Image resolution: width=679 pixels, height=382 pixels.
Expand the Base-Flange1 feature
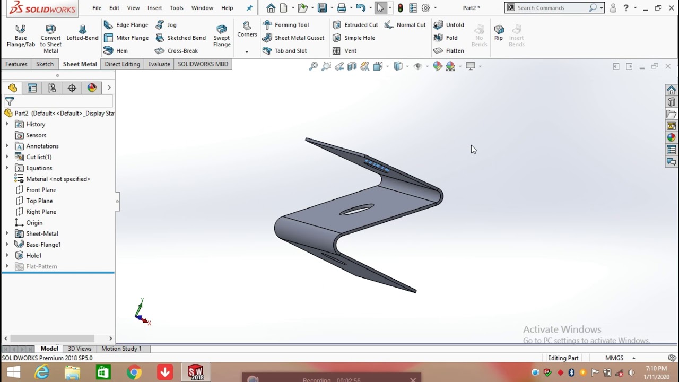(7, 245)
